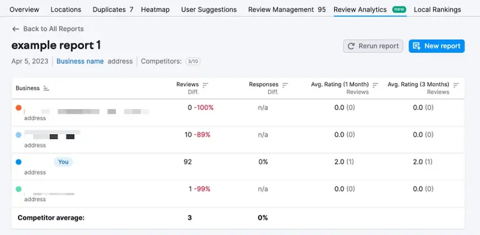Image resolution: width=480 pixels, height=235 pixels.
Task: Open the Business name link
Action: point(80,61)
